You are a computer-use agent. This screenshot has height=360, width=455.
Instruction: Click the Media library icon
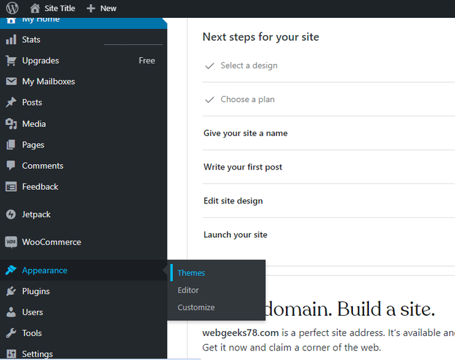[11, 124]
